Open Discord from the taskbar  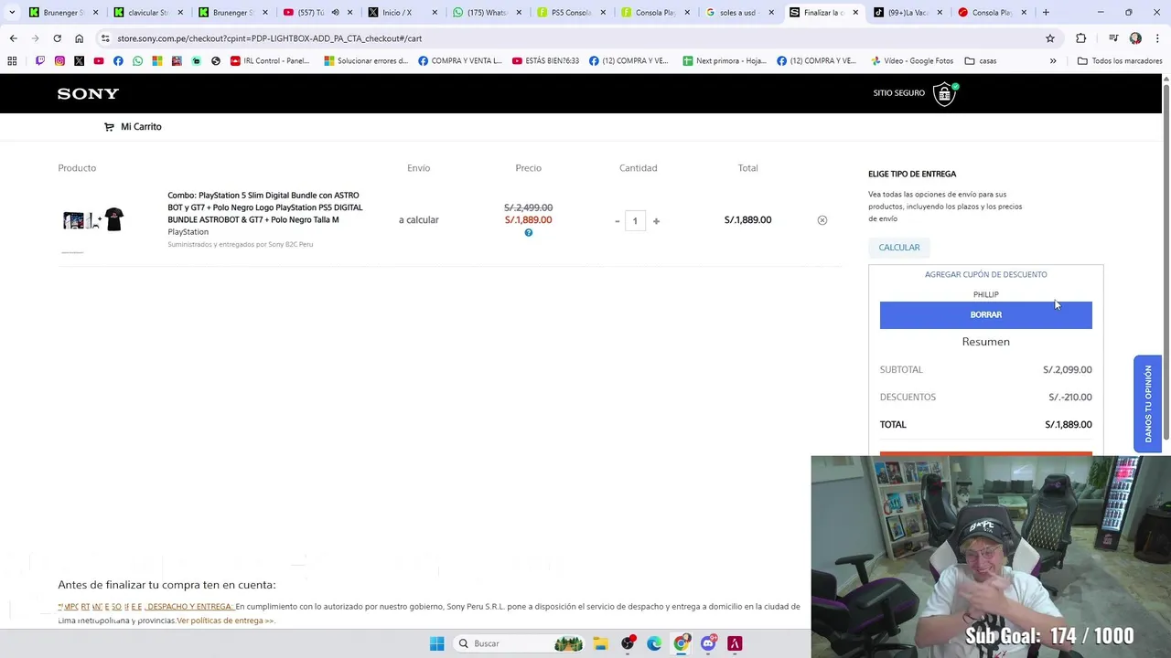pos(707,643)
